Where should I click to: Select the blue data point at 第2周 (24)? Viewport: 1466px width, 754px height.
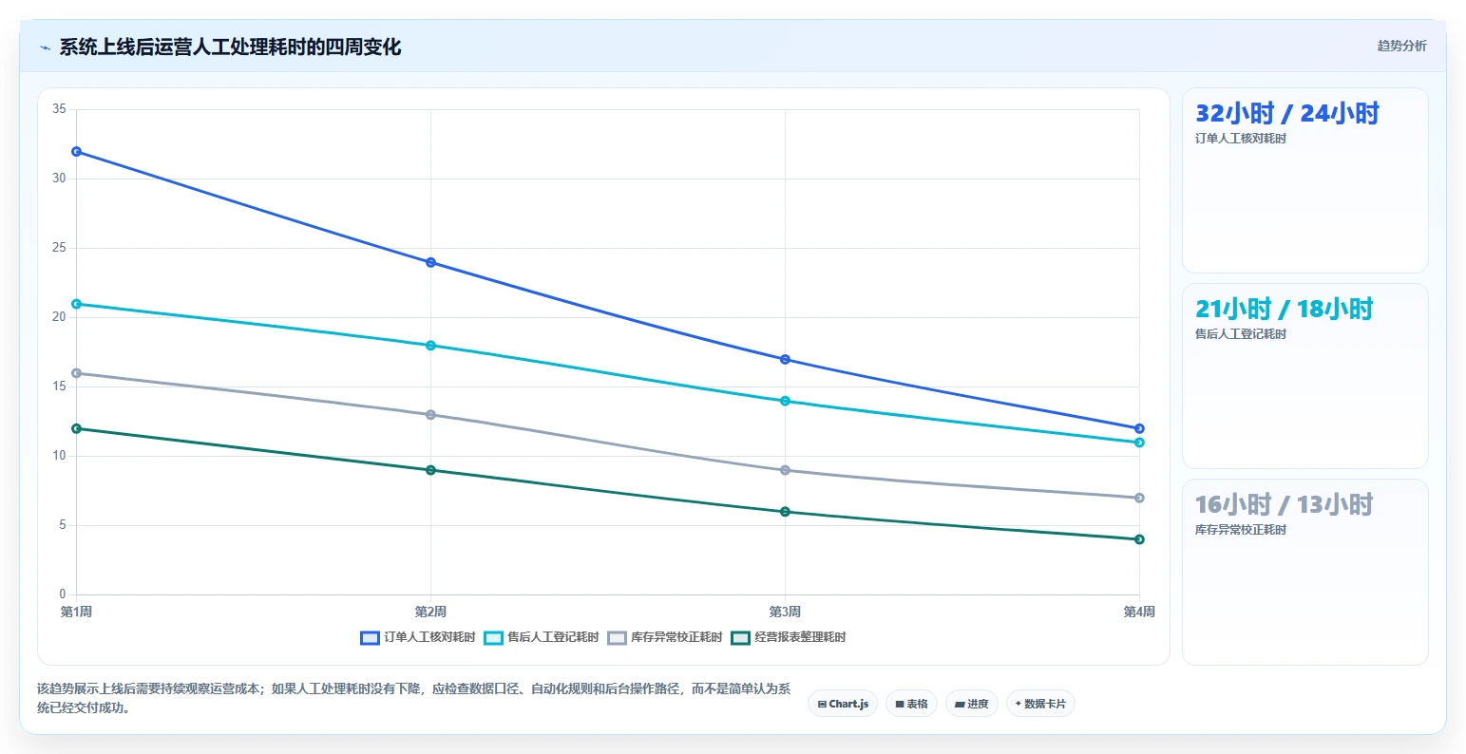point(431,262)
